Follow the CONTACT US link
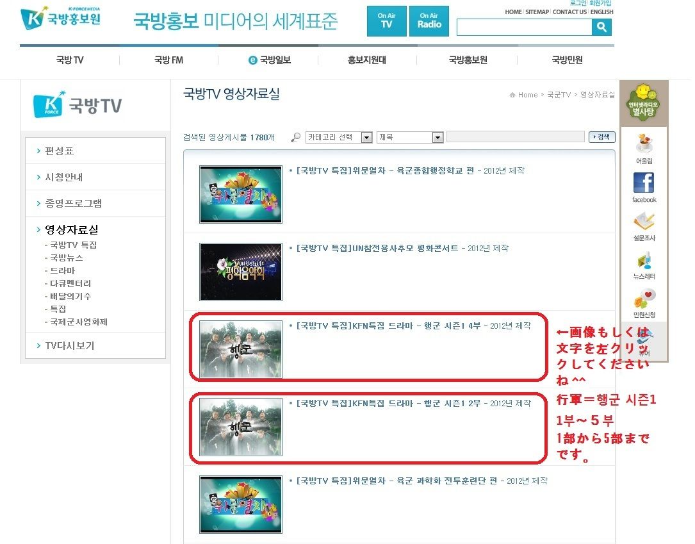 click(x=569, y=12)
